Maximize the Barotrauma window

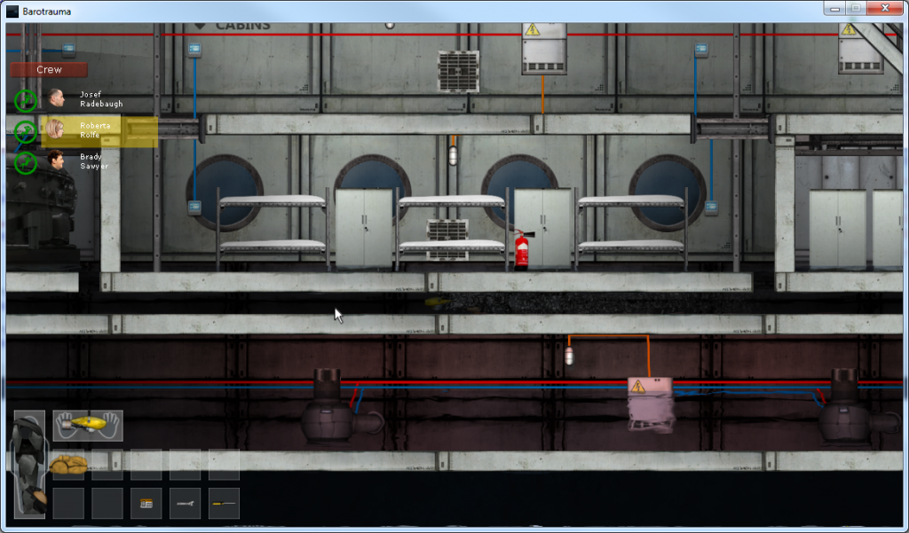tap(856, 8)
